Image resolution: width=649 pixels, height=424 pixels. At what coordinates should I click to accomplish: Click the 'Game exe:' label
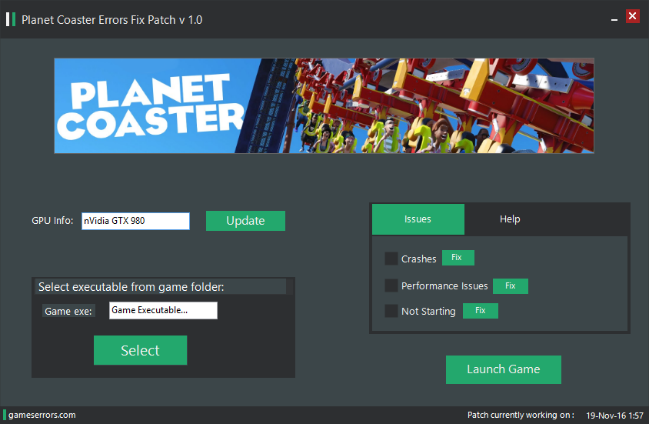tap(68, 312)
